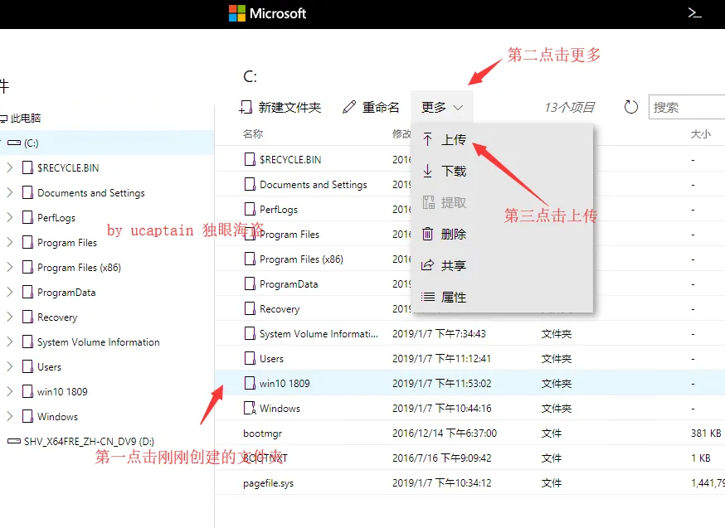Click Program Files (x86) folder icon in list
Viewport: 725px width, 528px height.
pyautogui.click(x=250, y=259)
